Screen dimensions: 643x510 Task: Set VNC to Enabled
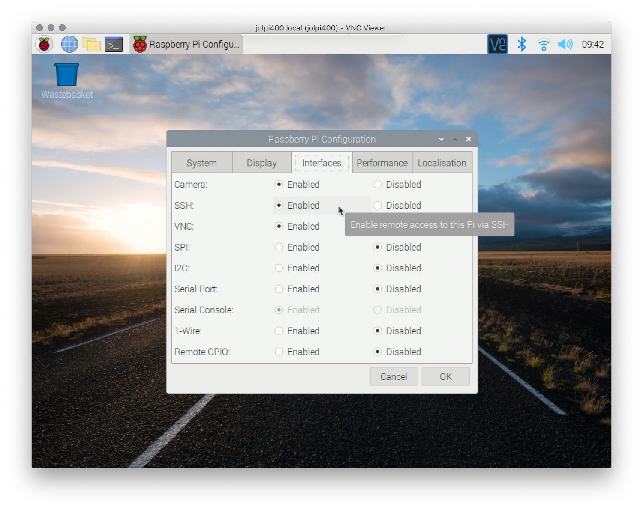click(x=297, y=226)
